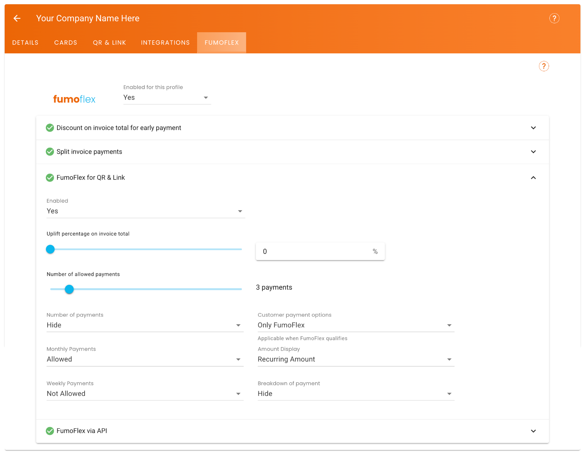Viewport: 587px width, 456px height.
Task: Click the percent sign in uplift field
Action: (x=375, y=251)
